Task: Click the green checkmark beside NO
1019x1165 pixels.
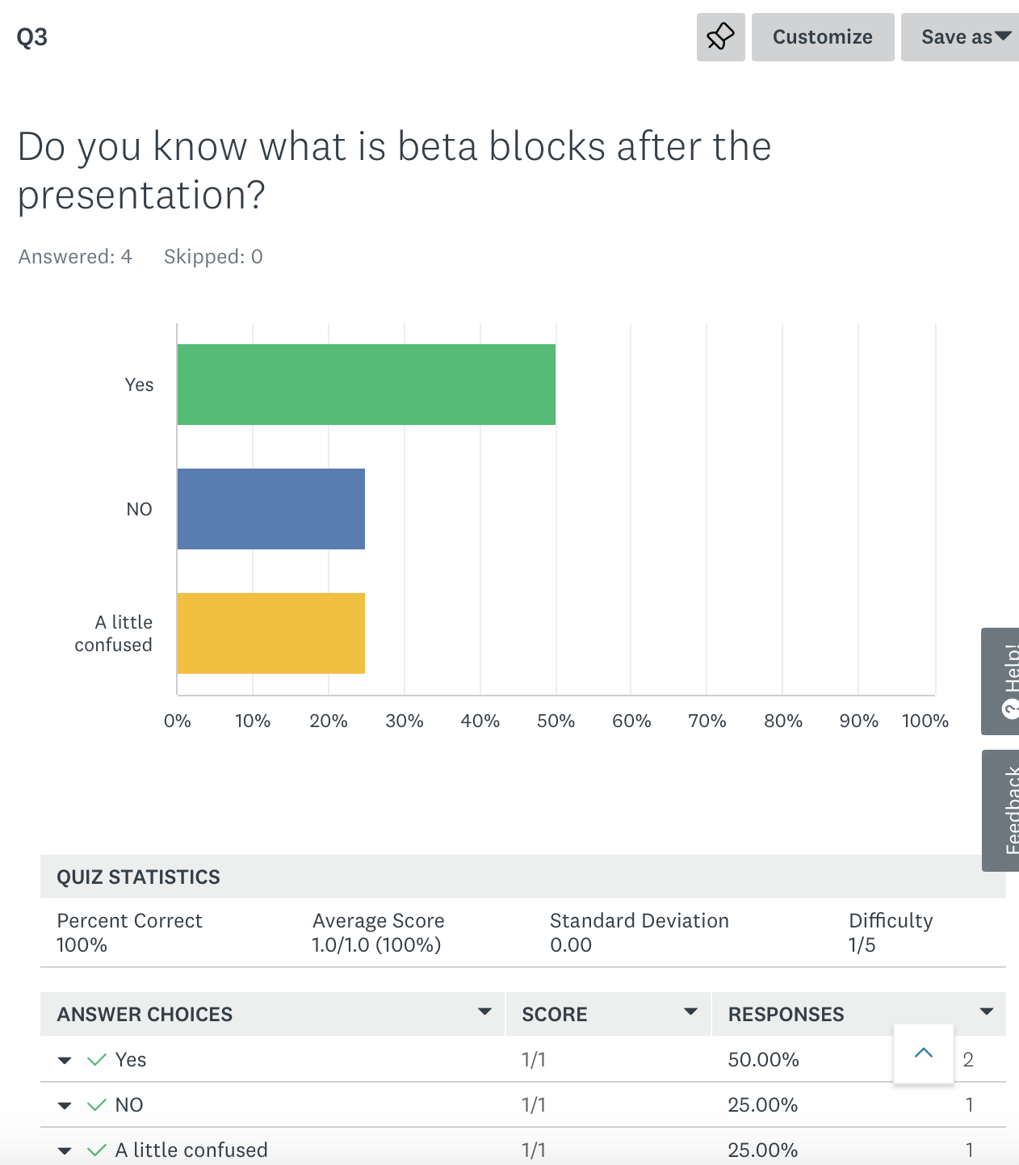Action: pos(97,1104)
